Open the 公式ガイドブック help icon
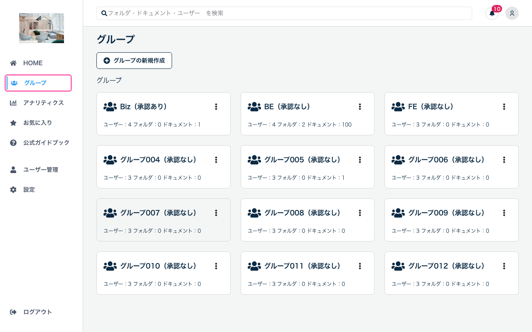Viewport: 532px width, 332px height. click(13, 142)
